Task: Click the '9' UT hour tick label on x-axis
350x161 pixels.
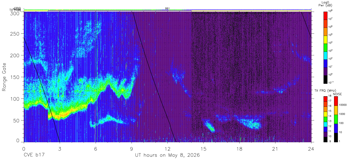Action: click(131, 149)
